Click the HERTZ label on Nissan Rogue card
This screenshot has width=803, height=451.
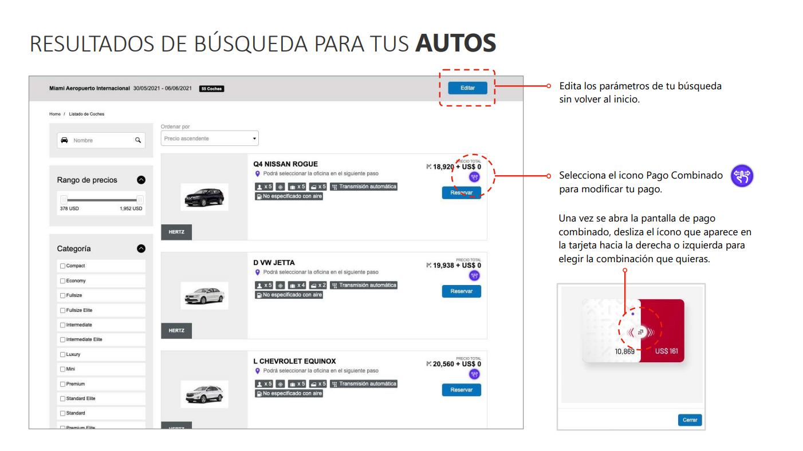click(176, 232)
